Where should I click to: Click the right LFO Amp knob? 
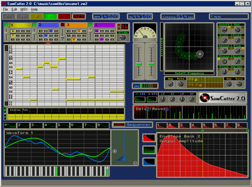click(x=229, y=84)
